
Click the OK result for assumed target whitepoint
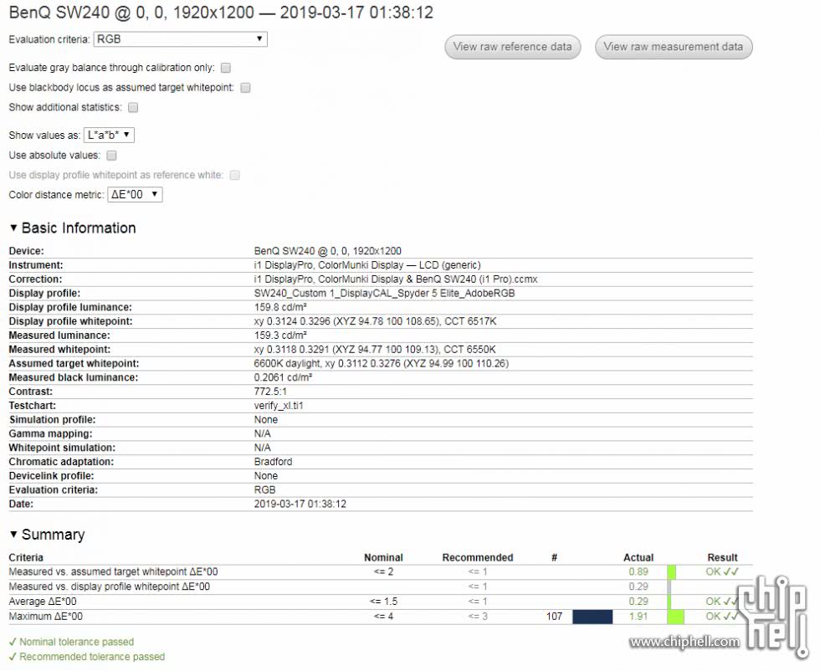click(722, 572)
